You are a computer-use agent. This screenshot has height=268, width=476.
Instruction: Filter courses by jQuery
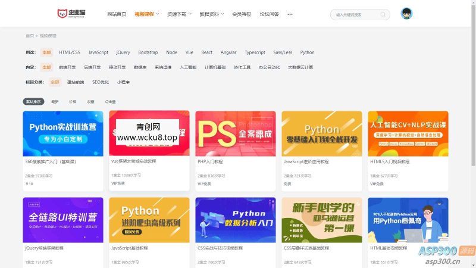click(x=123, y=52)
